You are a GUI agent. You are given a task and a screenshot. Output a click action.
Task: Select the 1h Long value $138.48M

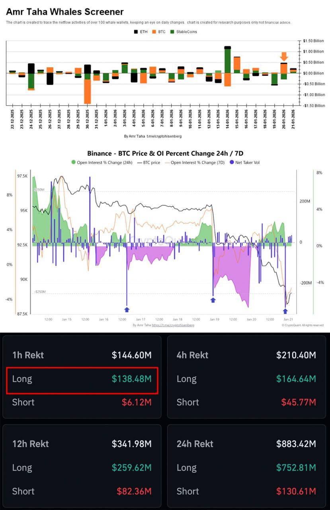click(x=131, y=379)
